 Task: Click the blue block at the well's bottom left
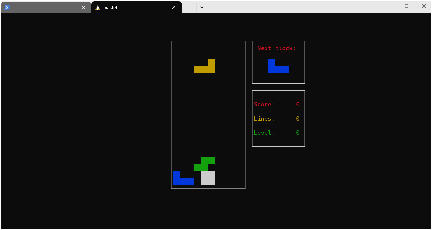pyautogui.click(x=183, y=181)
